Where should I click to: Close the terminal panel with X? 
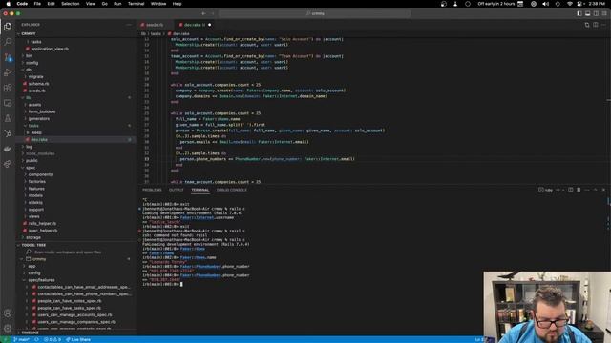(x=603, y=190)
